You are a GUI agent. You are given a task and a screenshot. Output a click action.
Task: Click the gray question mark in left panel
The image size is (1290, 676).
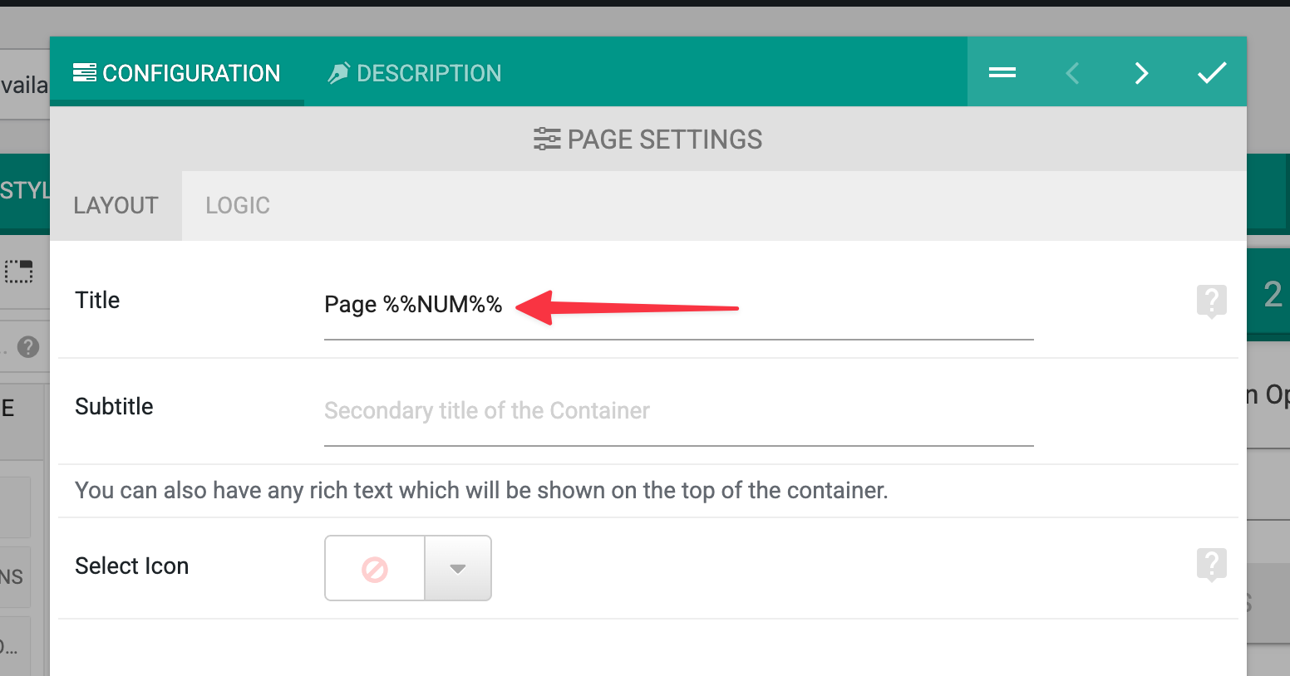[28, 346]
